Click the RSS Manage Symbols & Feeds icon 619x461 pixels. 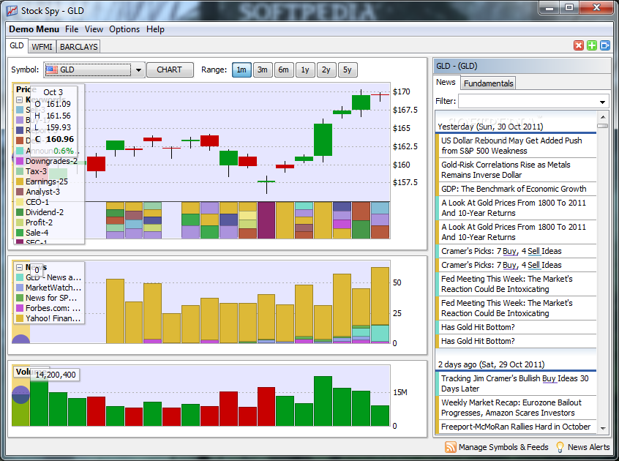click(450, 447)
